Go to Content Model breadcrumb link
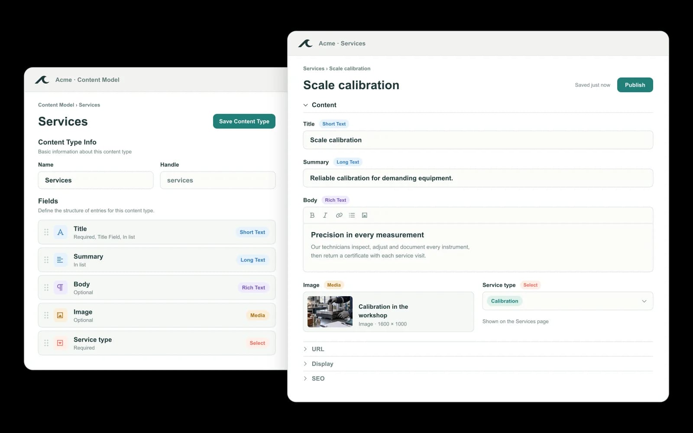 (x=56, y=105)
